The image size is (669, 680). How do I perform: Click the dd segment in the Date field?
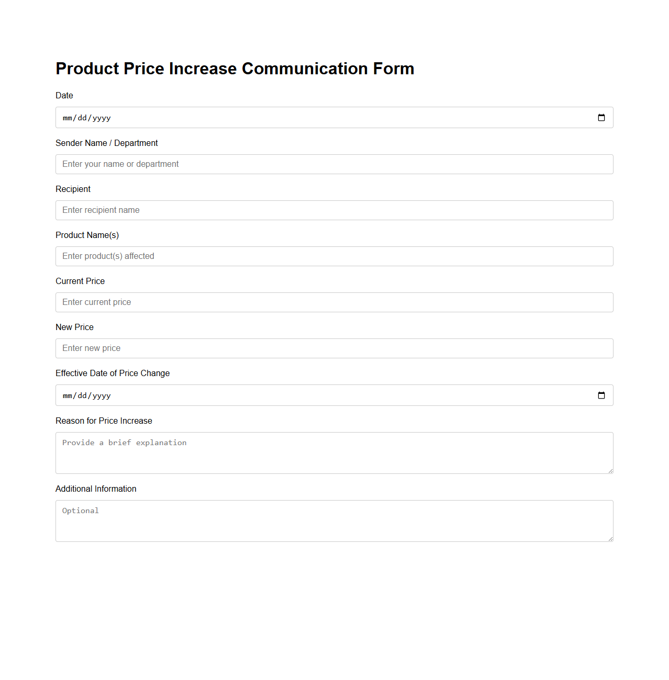click(x=82, y=118)
